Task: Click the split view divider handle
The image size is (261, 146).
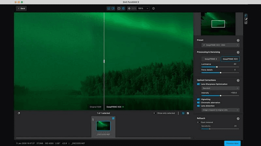Action: [x=104, y=61]
